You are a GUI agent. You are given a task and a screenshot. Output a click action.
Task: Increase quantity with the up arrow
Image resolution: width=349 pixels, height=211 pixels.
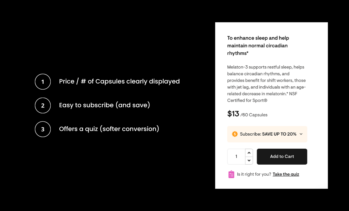[249, 153]
